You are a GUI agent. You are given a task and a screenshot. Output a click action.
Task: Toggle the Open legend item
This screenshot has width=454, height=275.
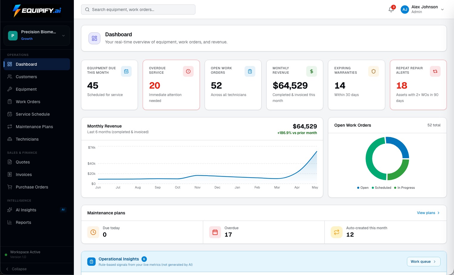[363, 188]
